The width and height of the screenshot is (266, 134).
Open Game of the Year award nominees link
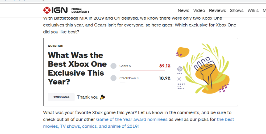tap(132, 119)
